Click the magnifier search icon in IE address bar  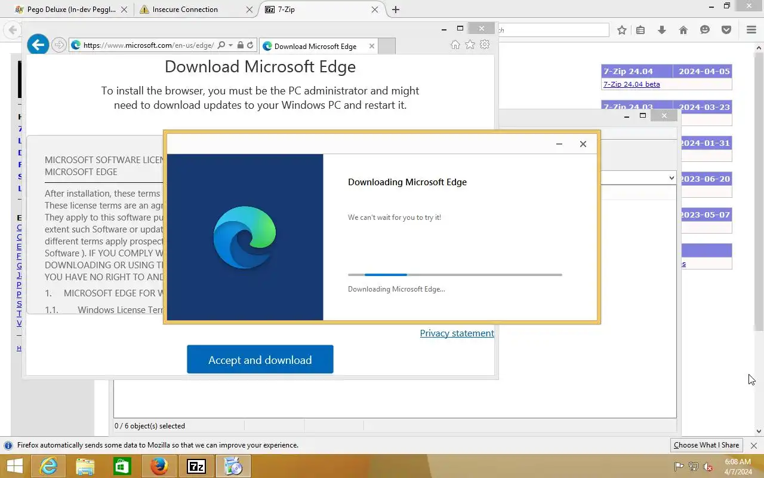coord(221,45)
